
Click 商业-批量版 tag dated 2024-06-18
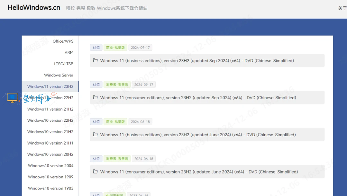[x=115, y=122]
